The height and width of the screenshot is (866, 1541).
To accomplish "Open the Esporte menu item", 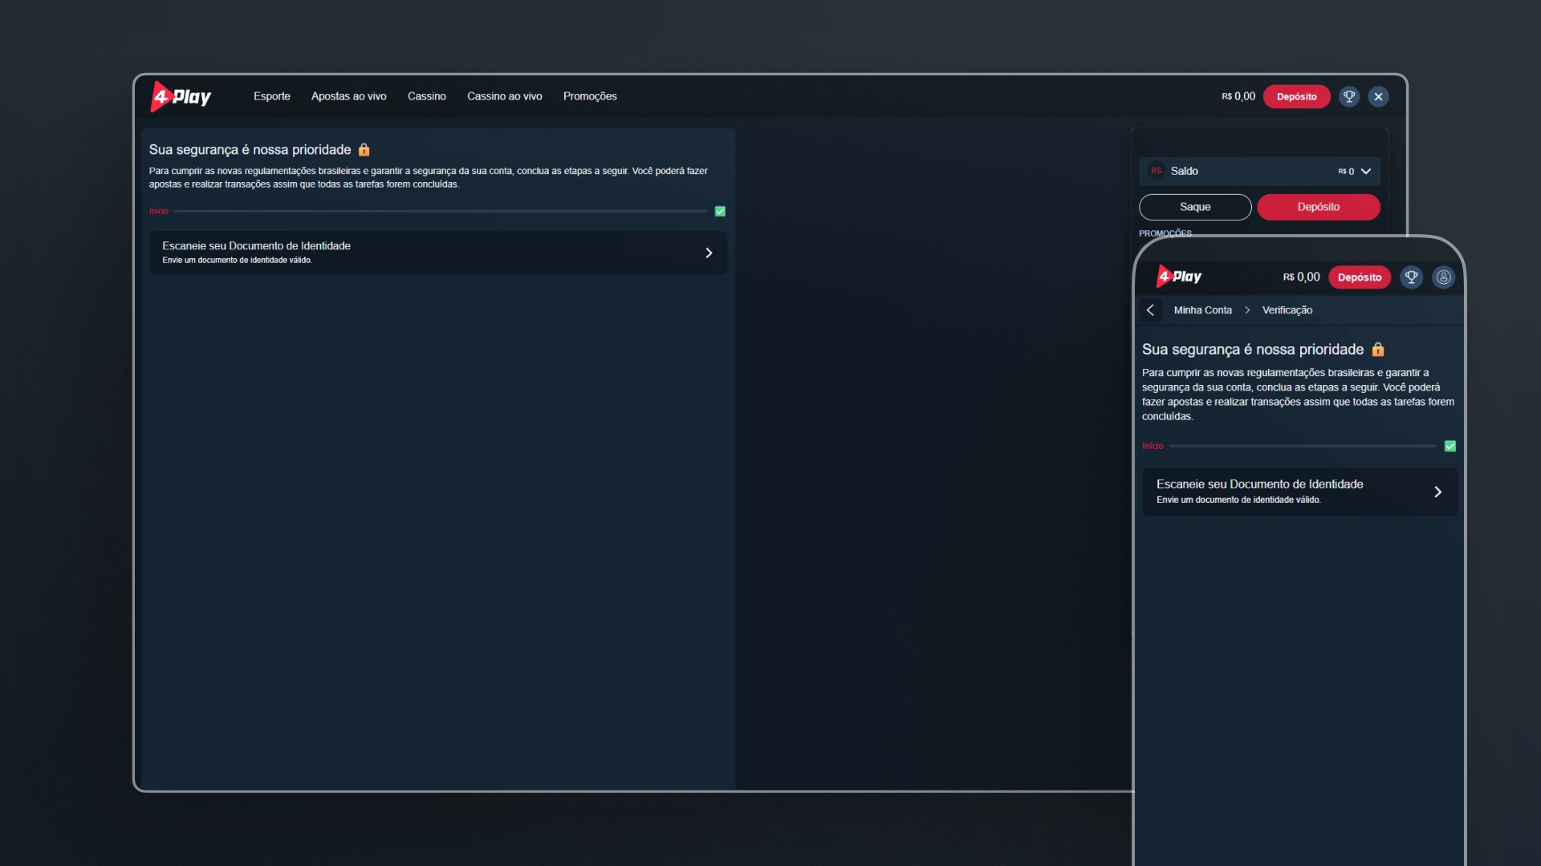I will (272, 96).
